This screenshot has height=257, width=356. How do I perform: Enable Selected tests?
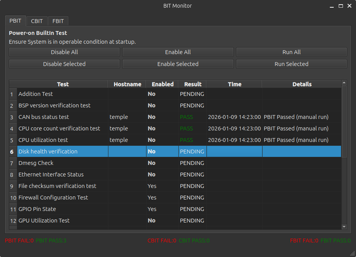178,64
